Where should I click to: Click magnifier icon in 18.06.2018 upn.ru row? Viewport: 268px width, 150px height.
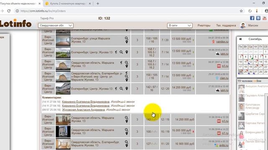(121, 52)
